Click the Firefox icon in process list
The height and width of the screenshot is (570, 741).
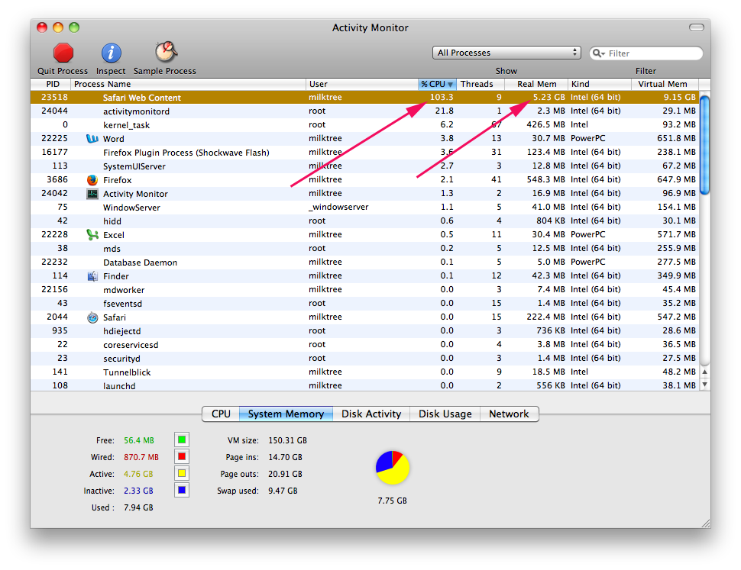pos(92,180)
